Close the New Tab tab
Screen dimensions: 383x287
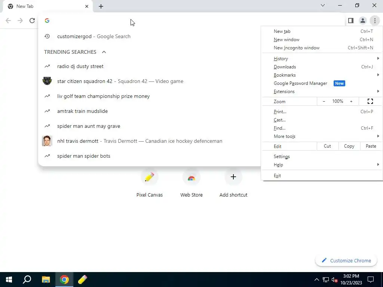[87, 6]
